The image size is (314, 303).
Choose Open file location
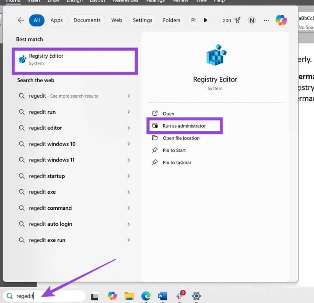coord(181,138)
